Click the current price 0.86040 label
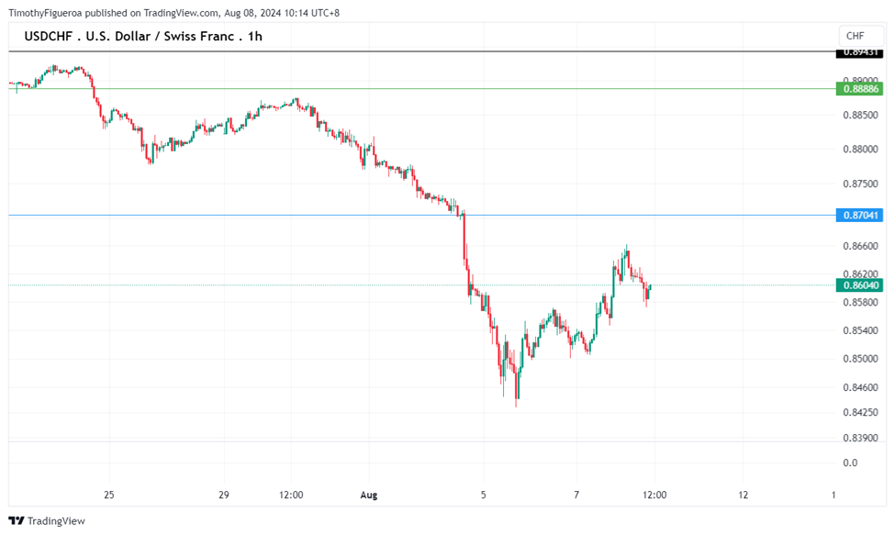The width and height of the screenshot is (895, 535). [x=859, y=285]
